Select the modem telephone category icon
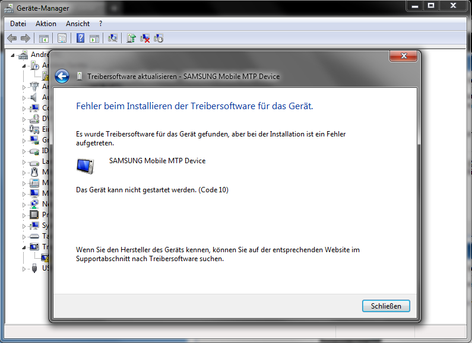 [x=34, y=183]
